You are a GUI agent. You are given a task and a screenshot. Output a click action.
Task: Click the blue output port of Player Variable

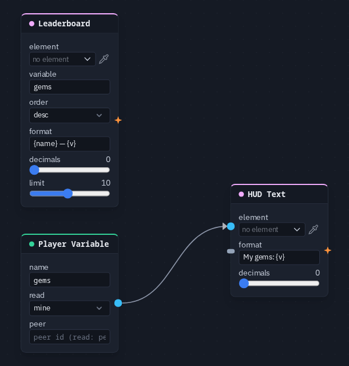click(x=118, y=303)
